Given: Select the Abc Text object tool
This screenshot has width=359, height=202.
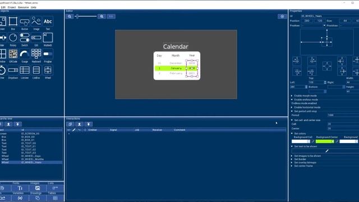Looking at the screenshot, I should [x=48, y=21].
